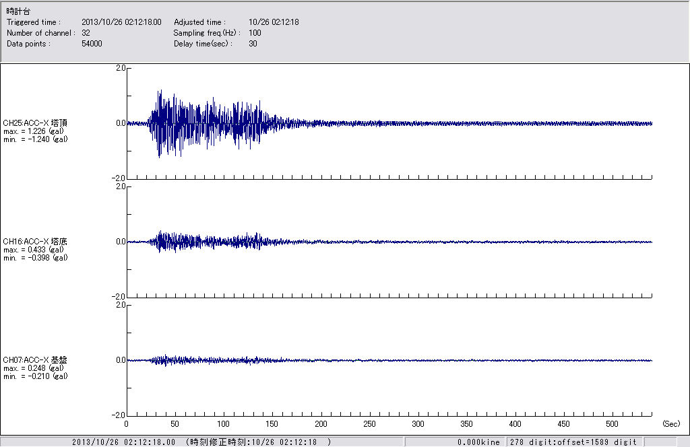Click the Delay time value 30

(x=253, y=44)
